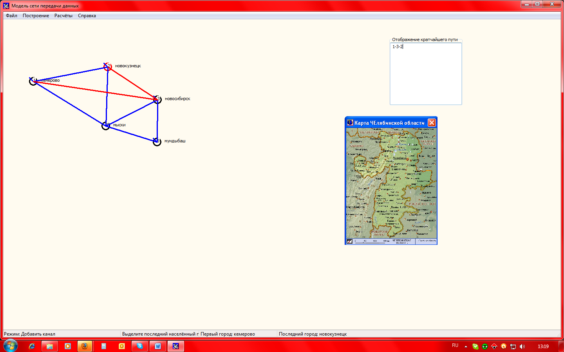Click the red up-arrow tray icon
Viewport: 564px width, 352px height.
[x=494, y=346]
